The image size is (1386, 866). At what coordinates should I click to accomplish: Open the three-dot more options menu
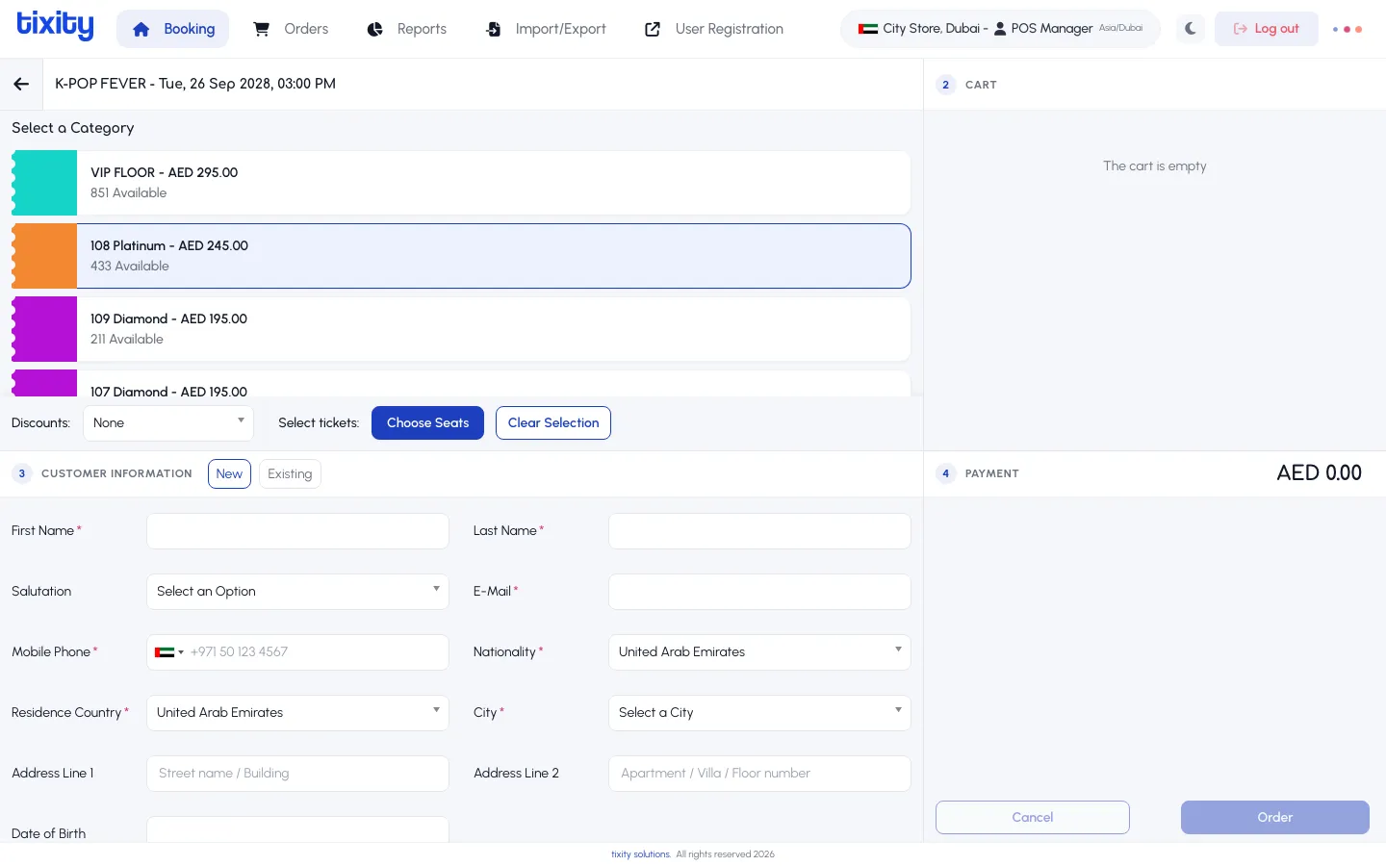coord(1347,29)
